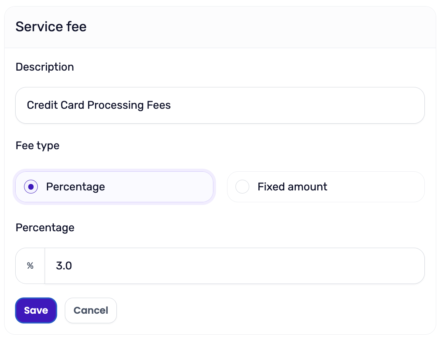445x345 pixels.
Task: Select the Percentage radio button circle
Action: (x=31, y=187)
